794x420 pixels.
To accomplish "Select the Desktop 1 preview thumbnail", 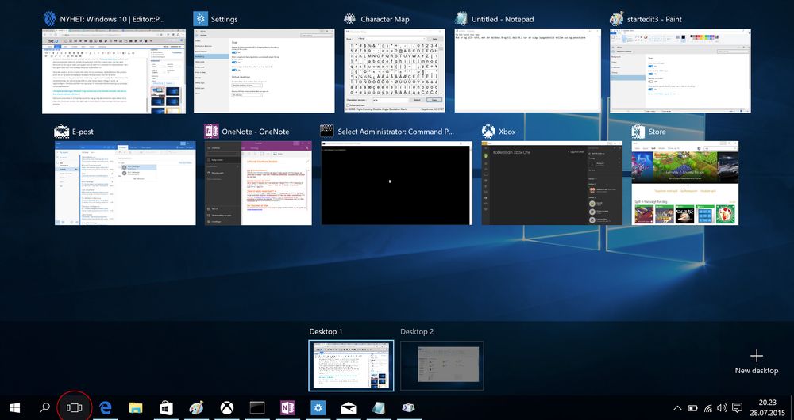I will 351,365.
